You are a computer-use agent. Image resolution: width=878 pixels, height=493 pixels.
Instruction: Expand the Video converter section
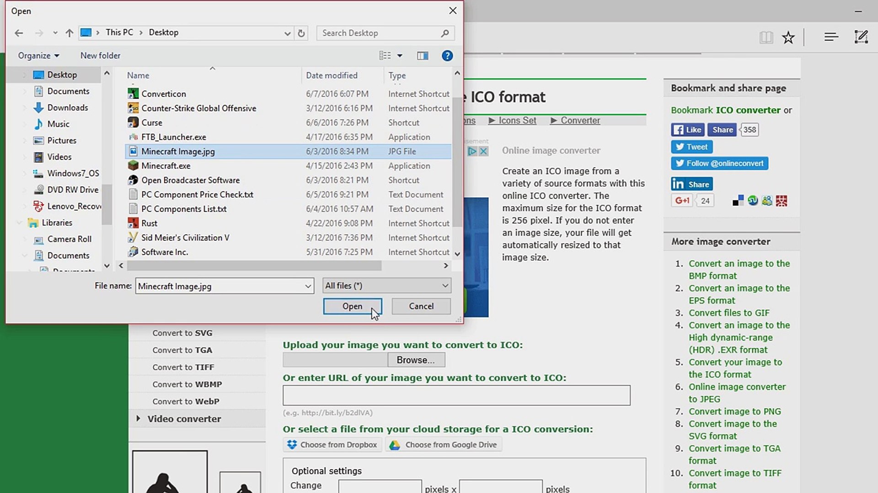184,419
